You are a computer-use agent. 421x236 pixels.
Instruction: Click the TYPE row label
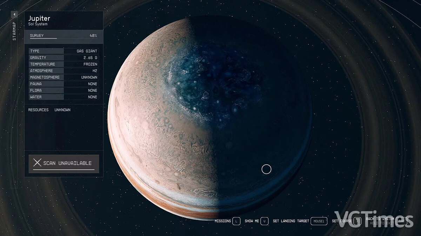point(35,51)
